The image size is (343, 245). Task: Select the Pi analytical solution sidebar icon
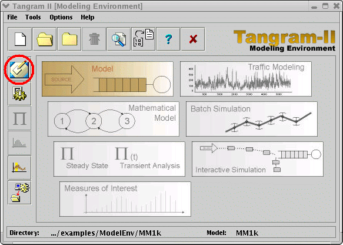point(19,118)
